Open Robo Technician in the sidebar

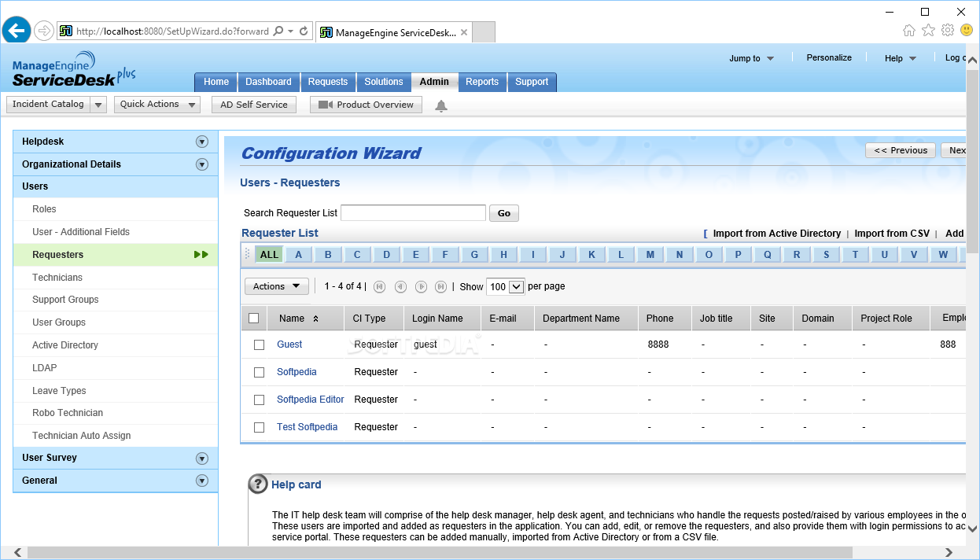click(68, 413)
